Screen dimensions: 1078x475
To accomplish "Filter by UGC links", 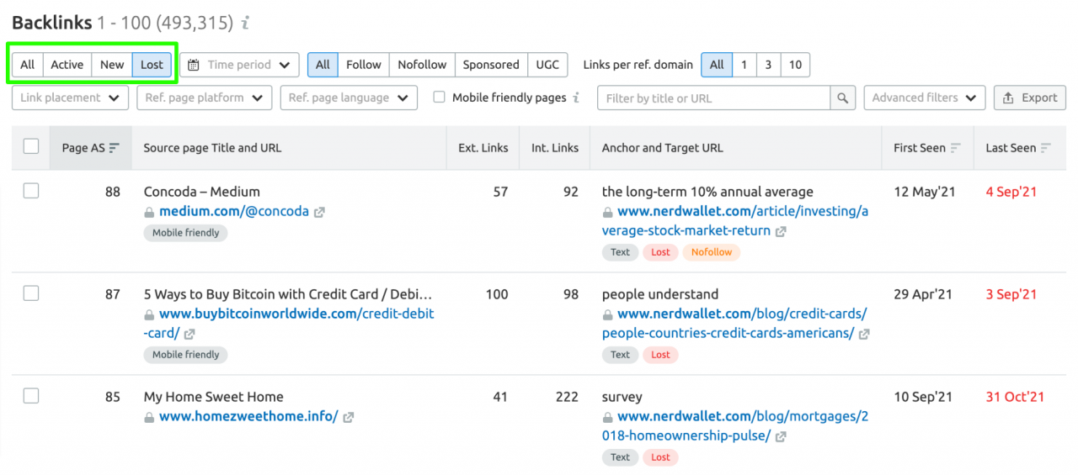I will coord(547,65).
